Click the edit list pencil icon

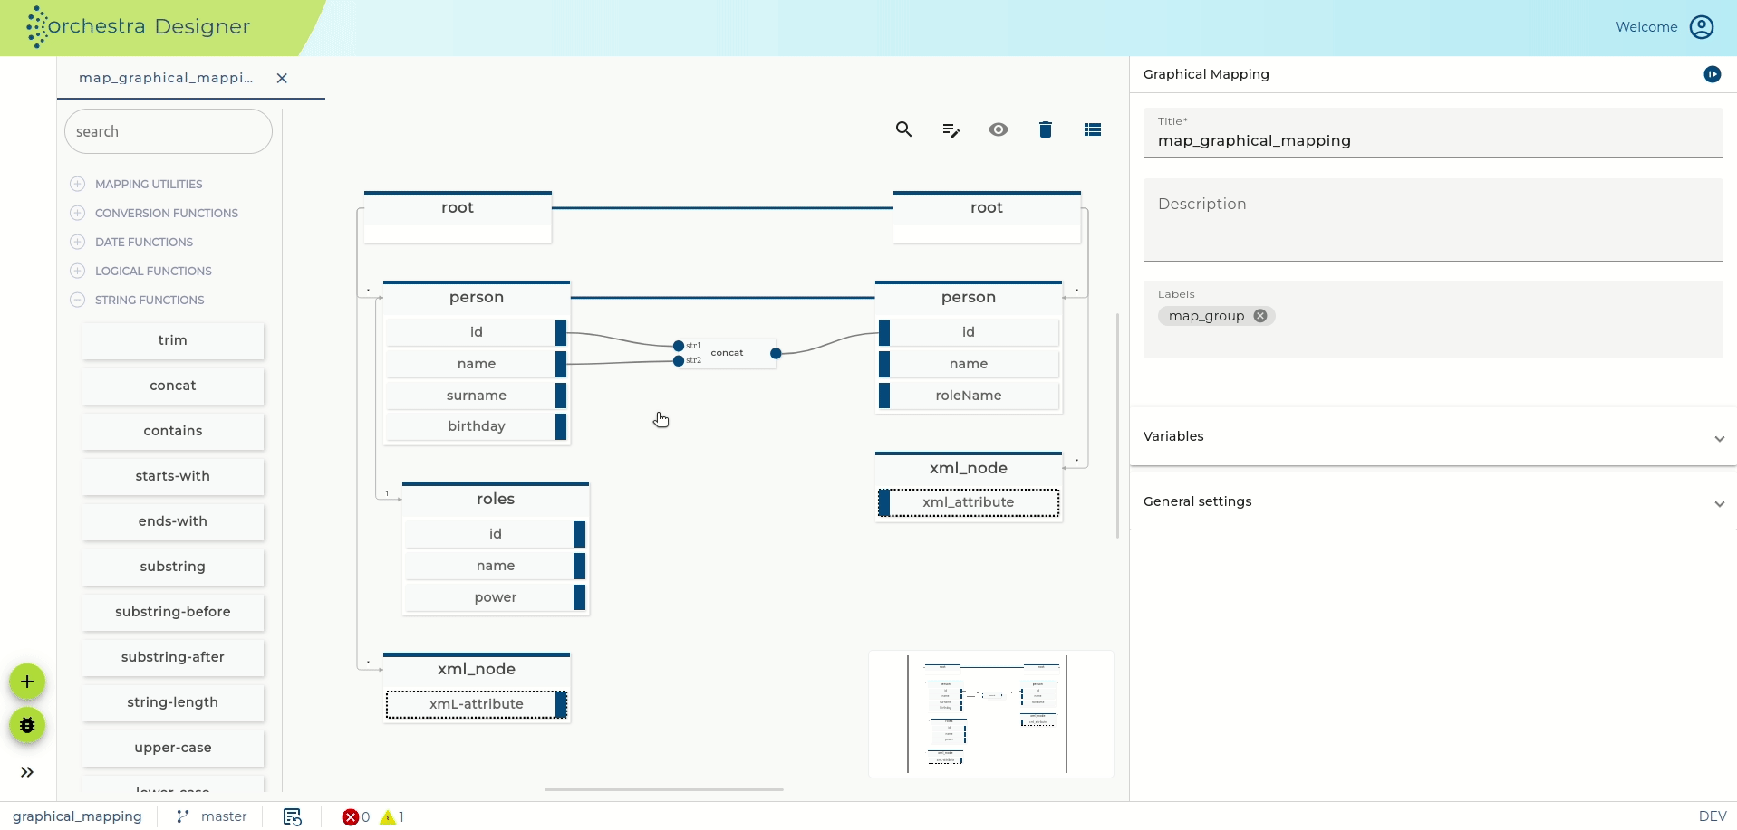[951, 130]
